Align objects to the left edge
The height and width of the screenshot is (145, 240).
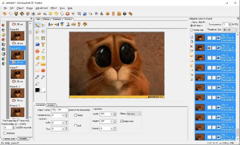[51, 24]
